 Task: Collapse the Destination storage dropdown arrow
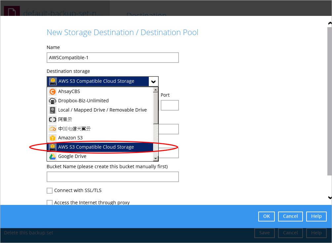click(153, 81)
